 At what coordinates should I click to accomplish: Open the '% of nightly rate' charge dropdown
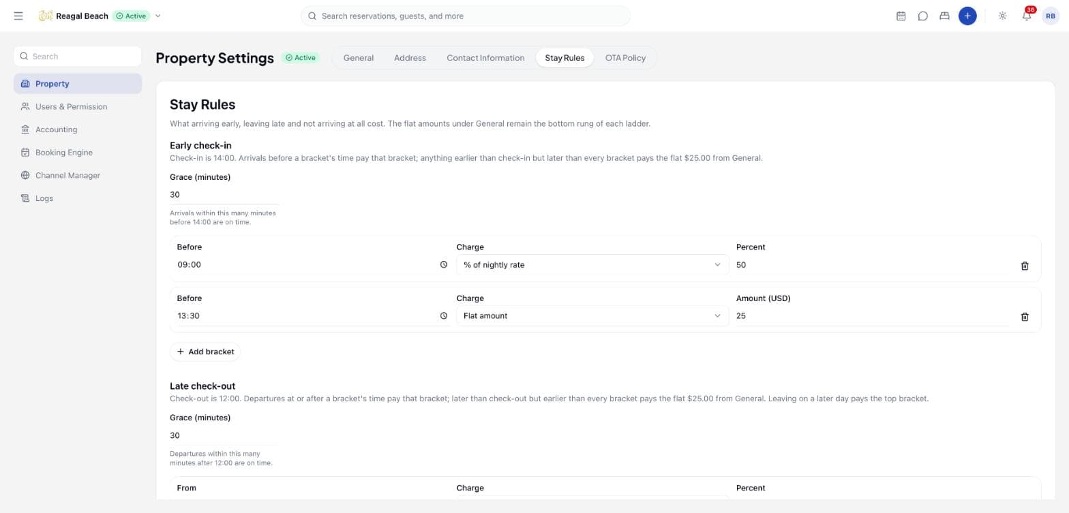coord(592,264)
